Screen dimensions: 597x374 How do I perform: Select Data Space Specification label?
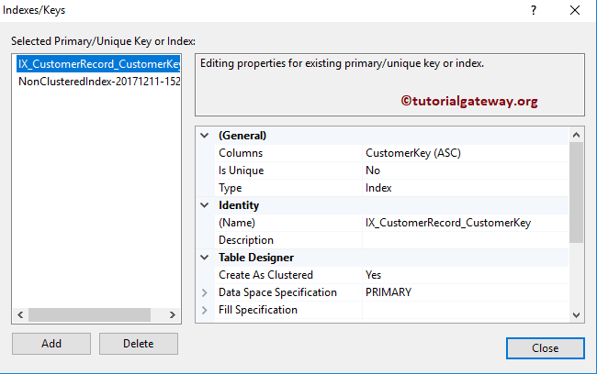click(277, 292)
